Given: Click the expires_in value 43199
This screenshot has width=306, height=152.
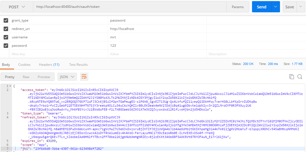Looking at the screenshot, I should (50, 141).
